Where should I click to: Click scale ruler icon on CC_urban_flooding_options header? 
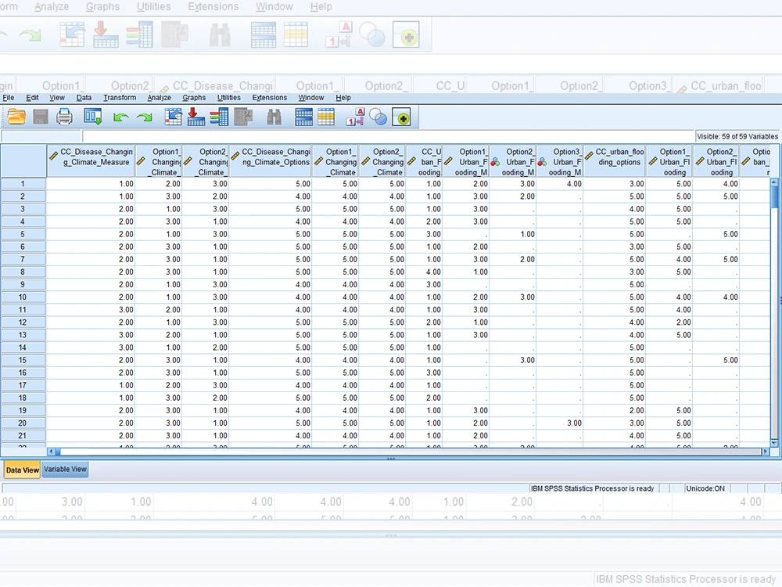point(589,157)
